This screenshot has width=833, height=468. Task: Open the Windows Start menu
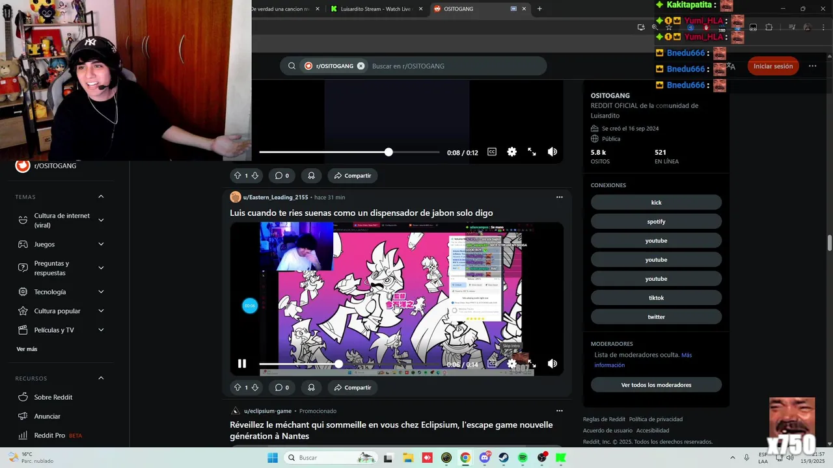273,458
